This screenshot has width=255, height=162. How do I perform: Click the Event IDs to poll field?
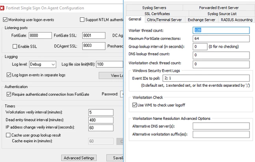click(206, 78)
